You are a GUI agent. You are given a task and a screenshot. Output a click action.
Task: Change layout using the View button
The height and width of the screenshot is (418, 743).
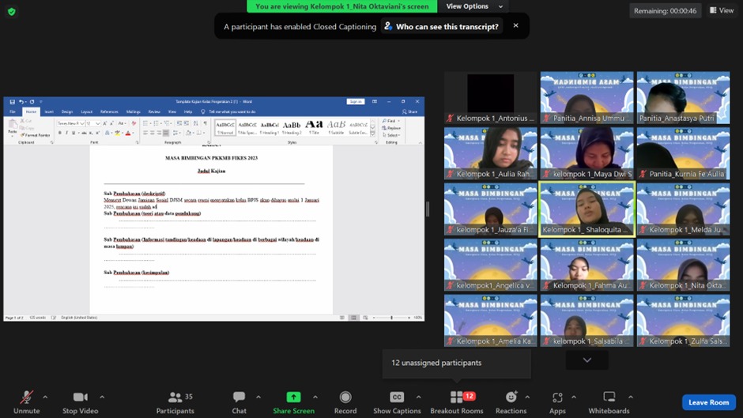click(x=721, y=10)
